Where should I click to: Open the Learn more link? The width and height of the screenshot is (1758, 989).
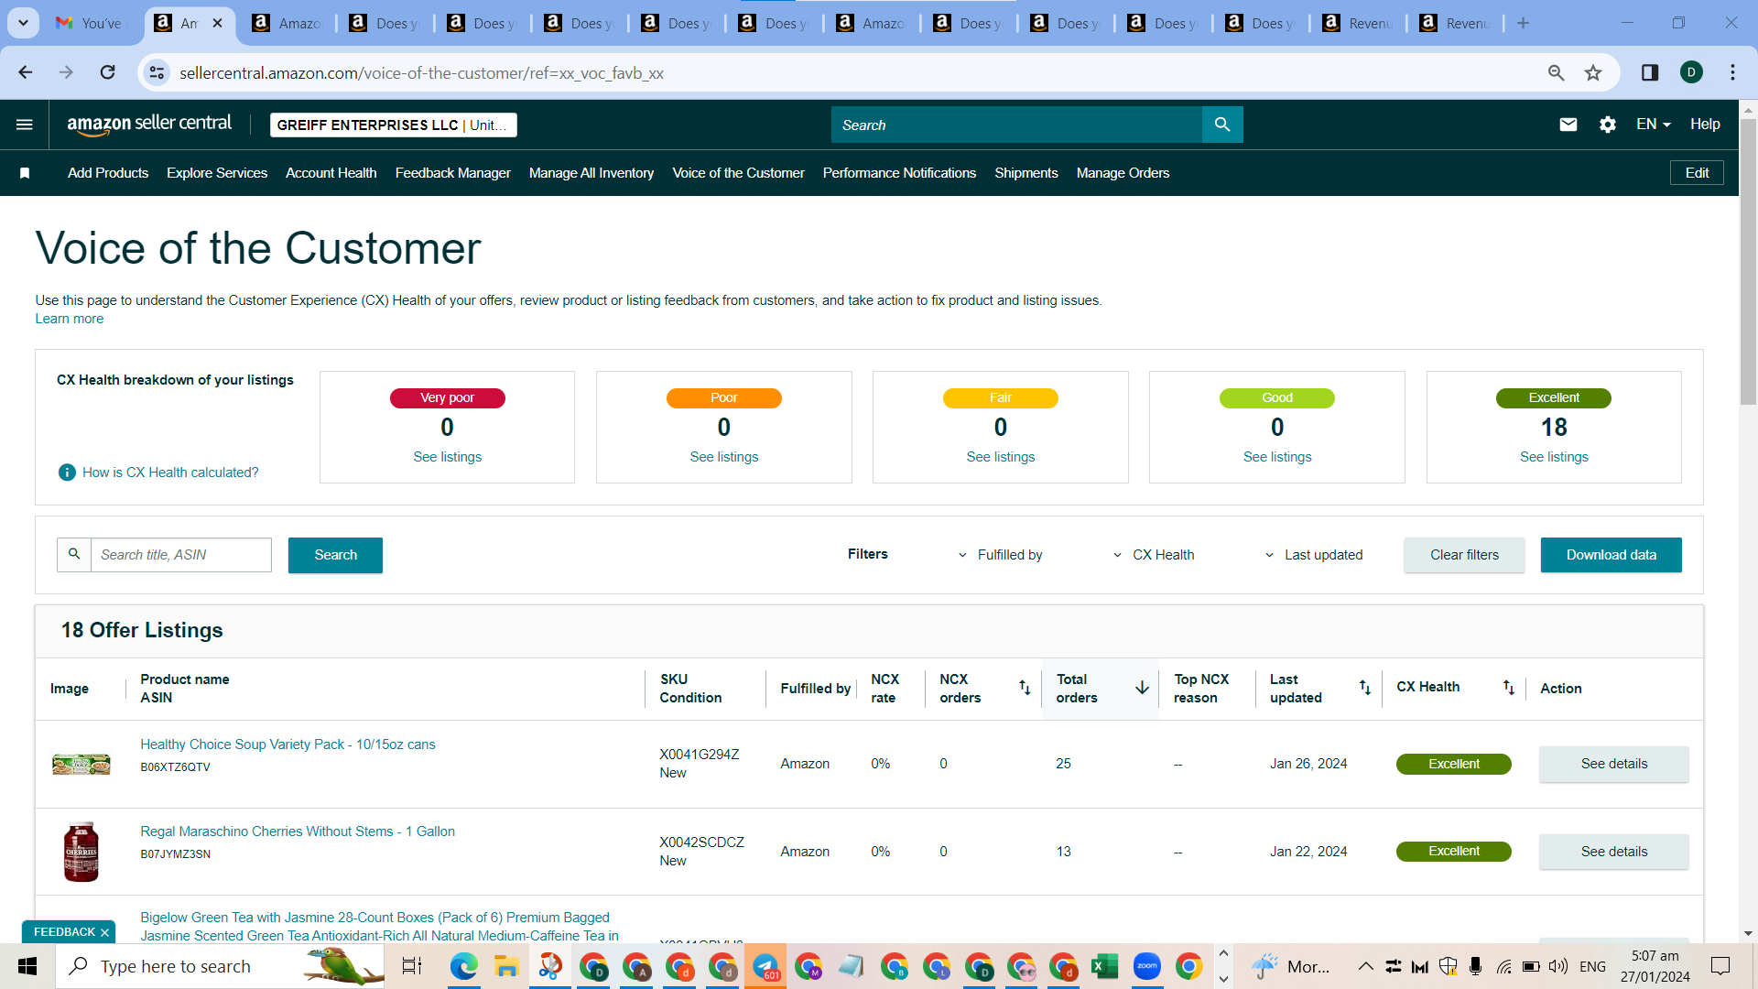click(x=70, y=319)
